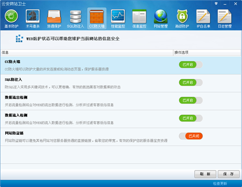The width and height of the screenshot is (242, 187).
Task: Open the 资源保护 resource protection icon
Action: pyautogui.click(x=54, y=19)
